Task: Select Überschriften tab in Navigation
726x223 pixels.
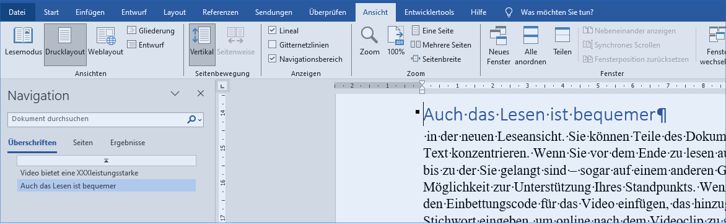Action: pos(32,143)
